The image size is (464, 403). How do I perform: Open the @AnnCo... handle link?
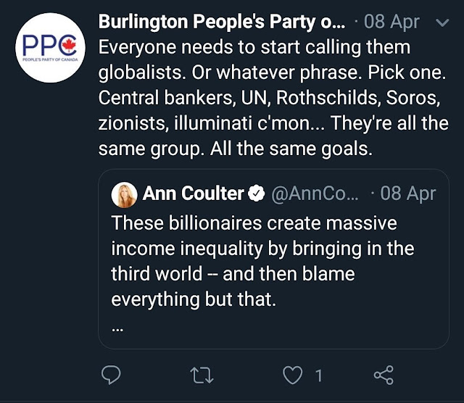pos(315,194)
